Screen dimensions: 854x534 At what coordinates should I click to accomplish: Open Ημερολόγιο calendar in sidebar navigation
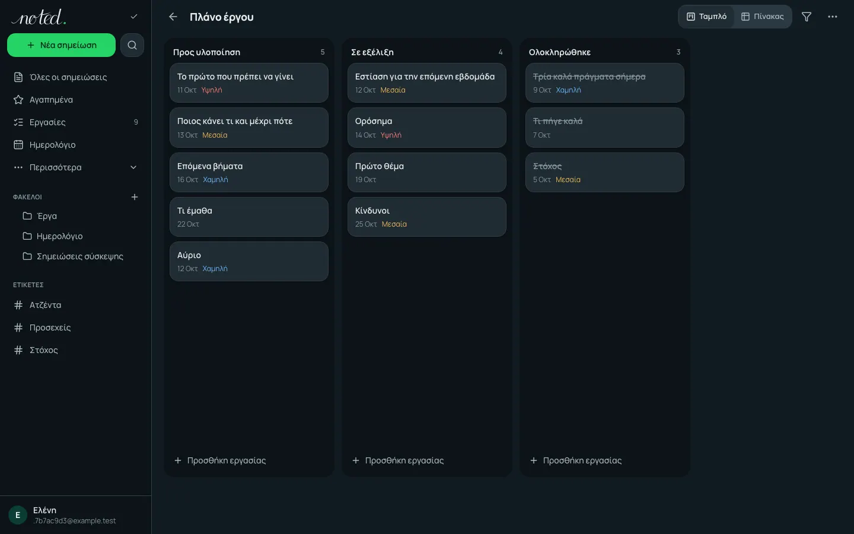coord(76,145)
